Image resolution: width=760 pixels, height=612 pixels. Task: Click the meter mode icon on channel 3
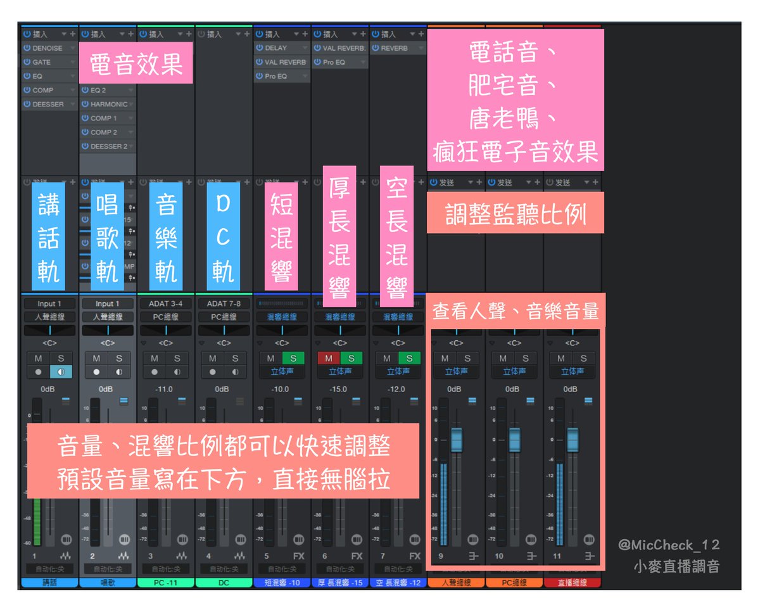(x=180, y=400)
